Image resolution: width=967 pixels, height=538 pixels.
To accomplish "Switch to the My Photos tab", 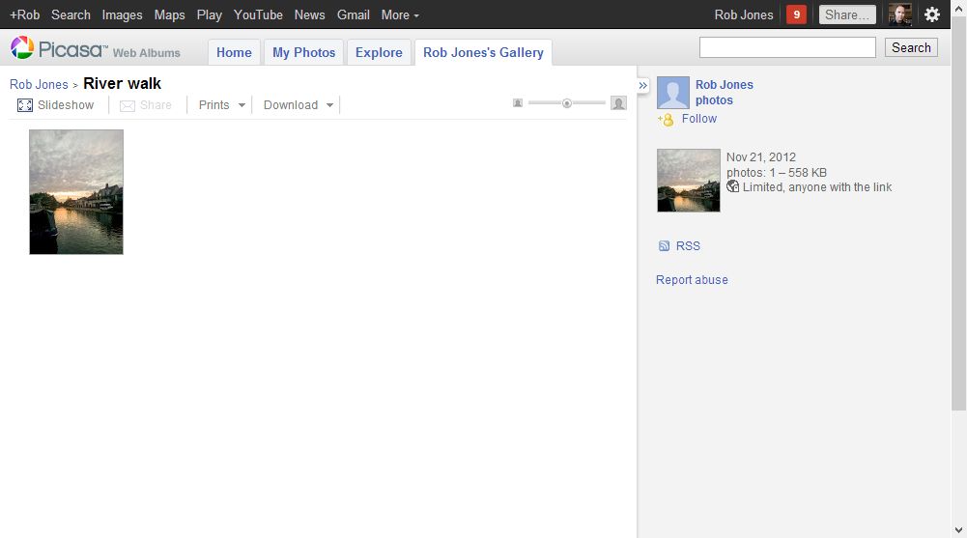I will pos(303,52).
